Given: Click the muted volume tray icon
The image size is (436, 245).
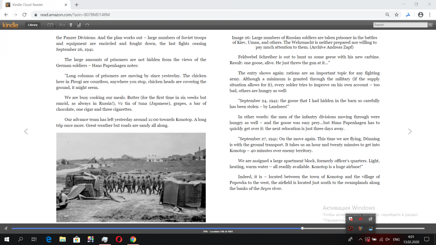Looking at the screenshot, I should [387, 240].
